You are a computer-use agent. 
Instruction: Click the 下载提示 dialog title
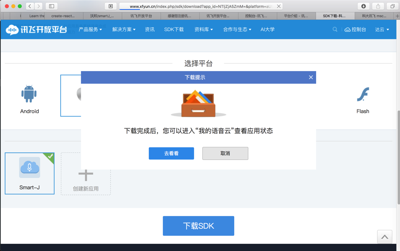coord(195,77)
